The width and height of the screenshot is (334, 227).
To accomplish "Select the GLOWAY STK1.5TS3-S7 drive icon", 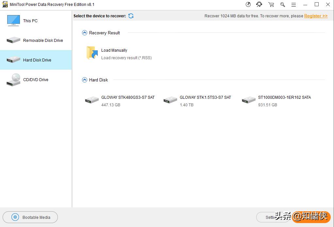I will pyautogui.click(x=170, y=100).
